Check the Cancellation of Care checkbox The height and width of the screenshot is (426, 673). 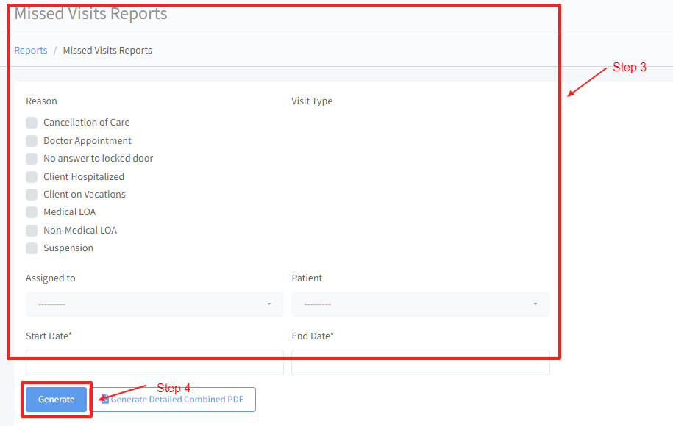click(32, 123)
